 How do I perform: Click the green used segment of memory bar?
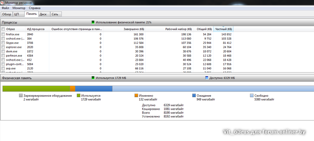point(36,89)
